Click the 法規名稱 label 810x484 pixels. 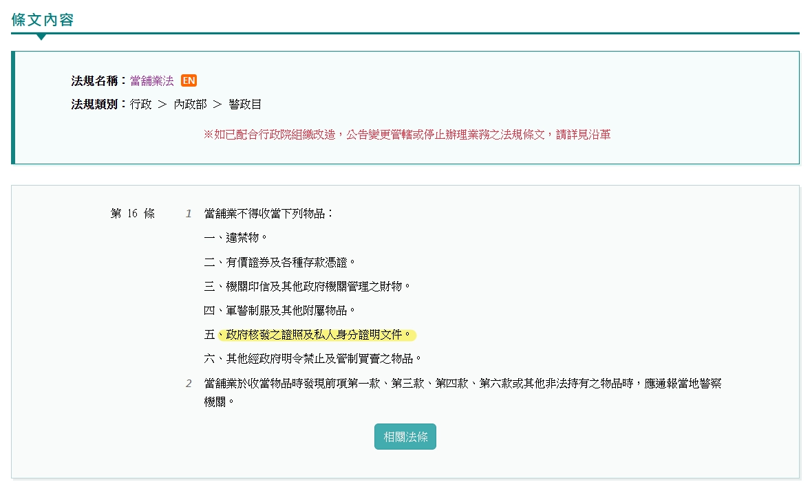[94, 80]
